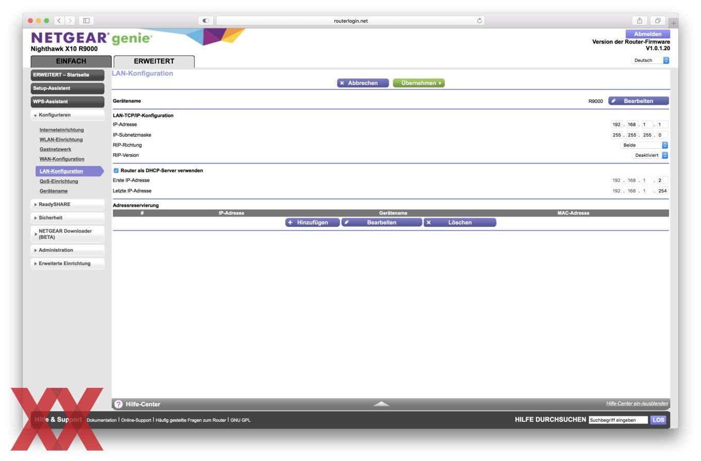This screenshot has height=461, width=701.
Task: Open Gastnetzwerk settings
Action: (x=55, y=150)
